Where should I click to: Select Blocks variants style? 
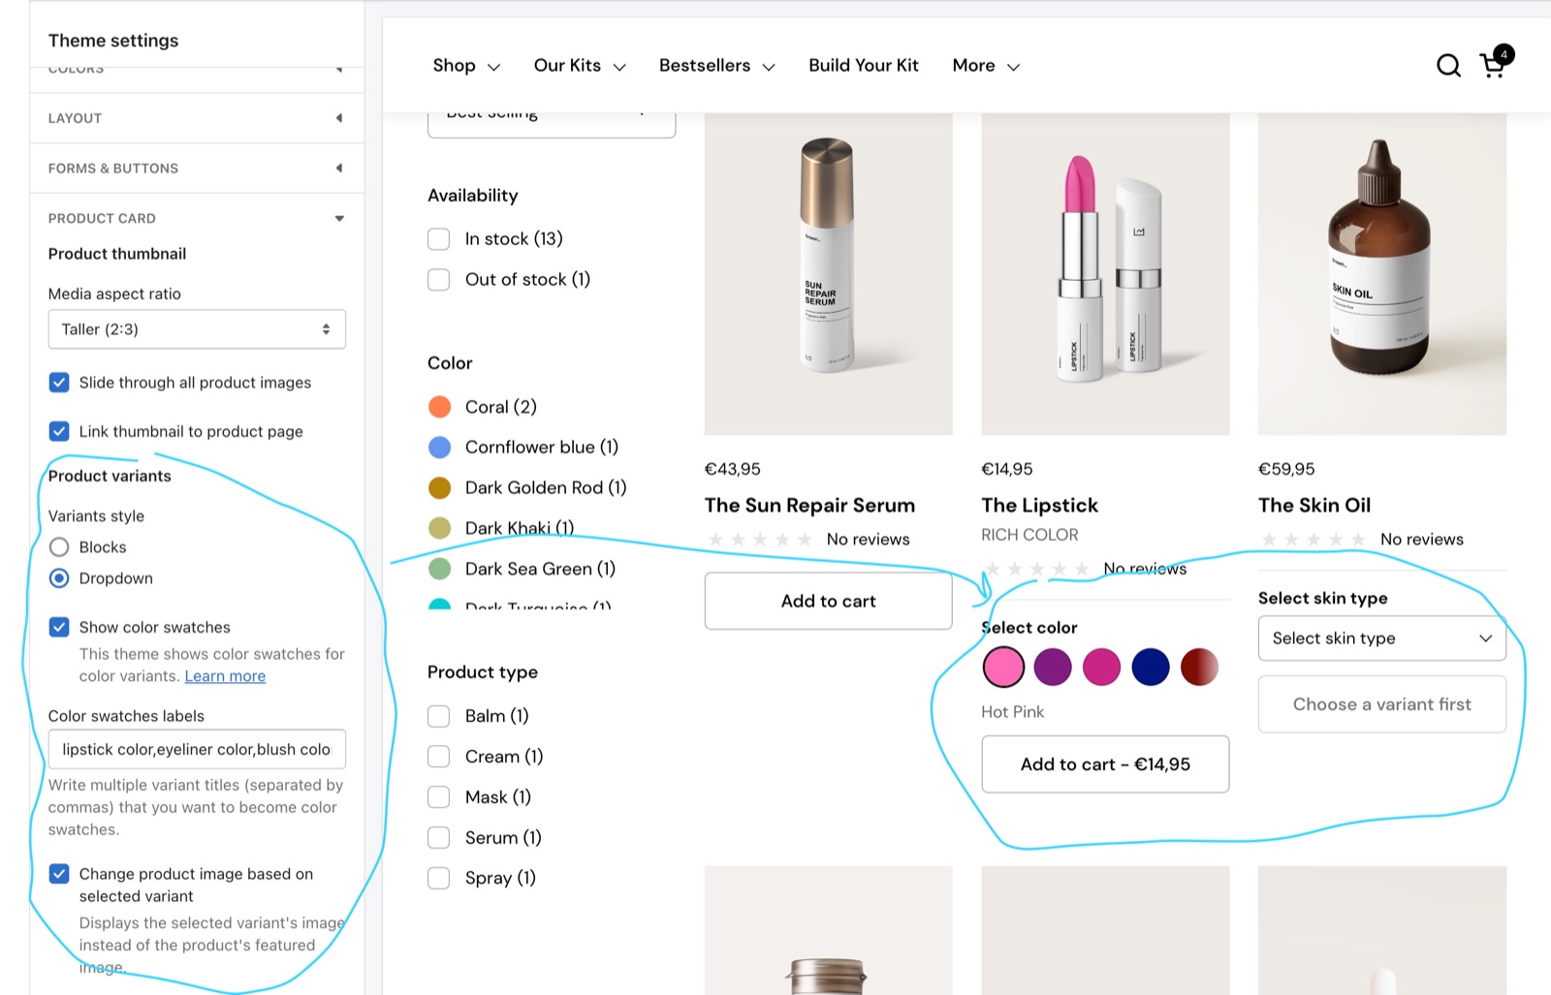coord(59,547)
